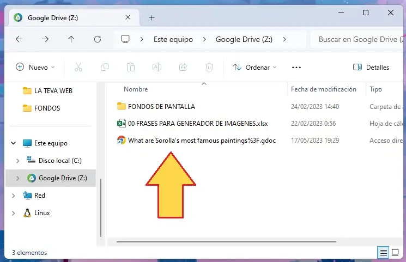
Task: Expand the Red network node
Action: 14,196
